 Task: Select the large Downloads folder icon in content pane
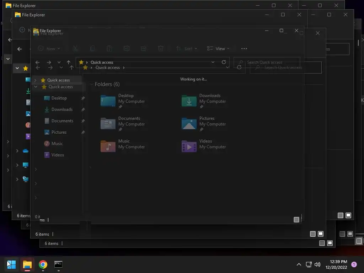click(x=189, y=101)
